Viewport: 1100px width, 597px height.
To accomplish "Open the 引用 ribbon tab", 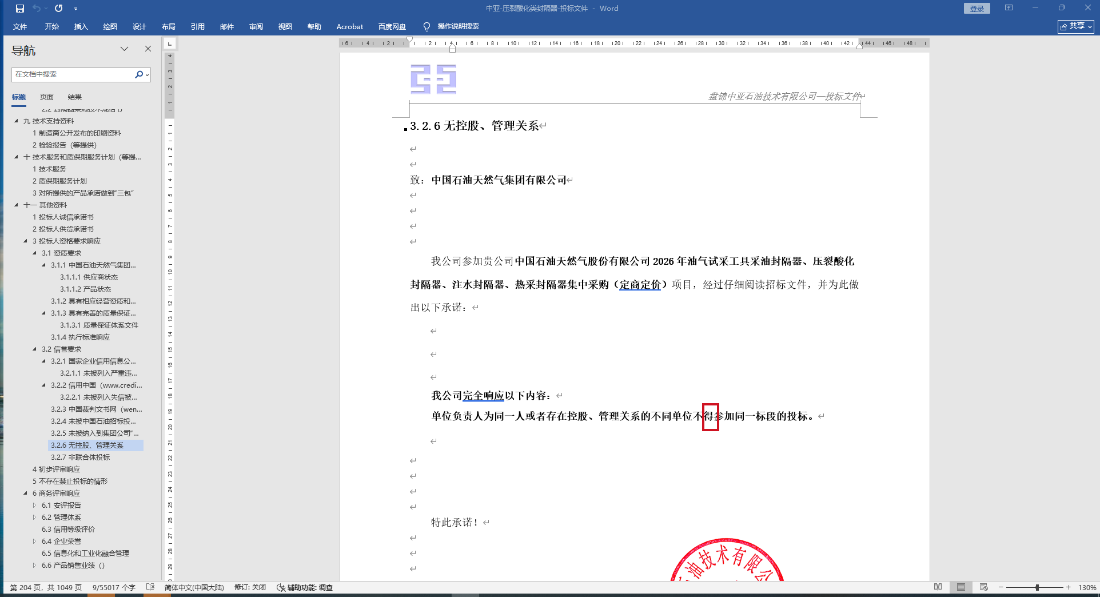I will pyautogui.click(x=198, y=27).
